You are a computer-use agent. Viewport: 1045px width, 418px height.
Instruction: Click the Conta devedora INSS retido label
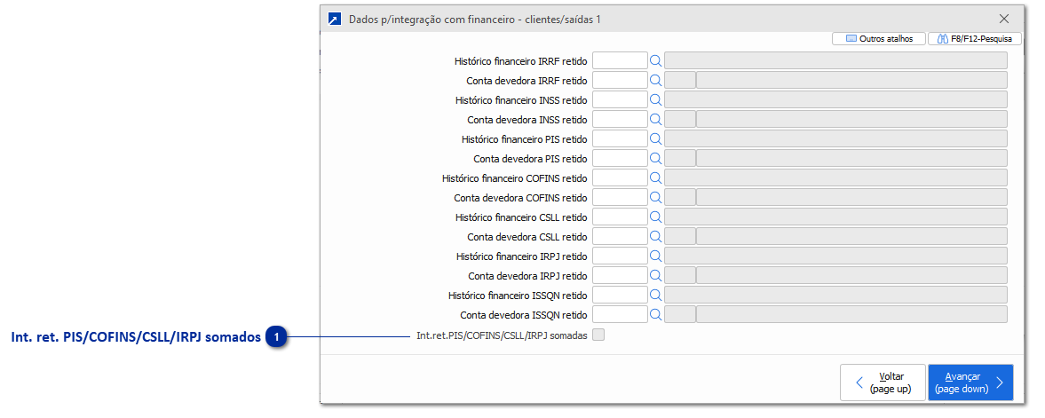(x=527, y=120)
